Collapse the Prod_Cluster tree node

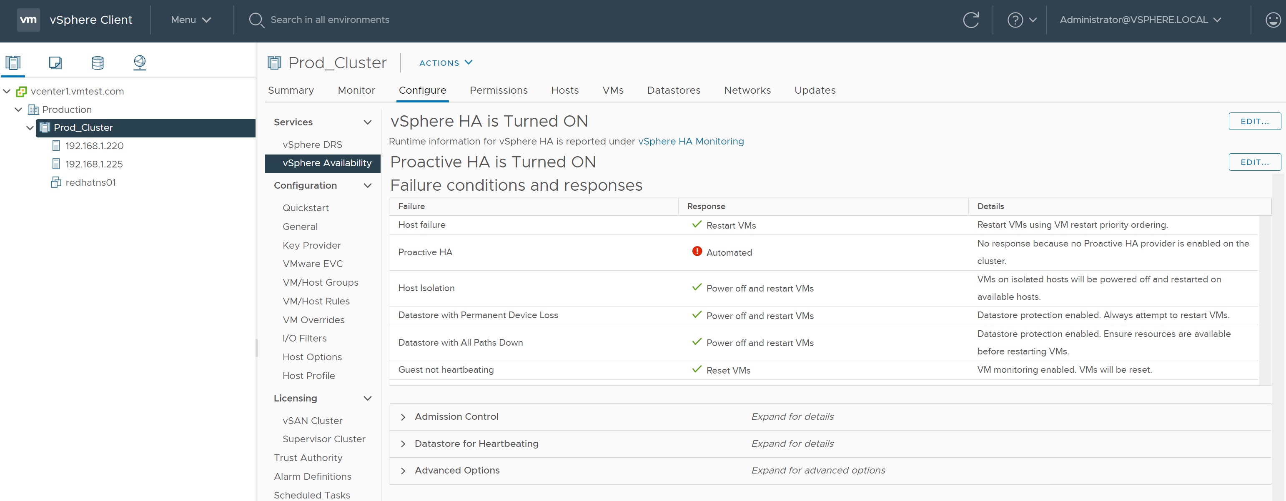pos(30,128)
